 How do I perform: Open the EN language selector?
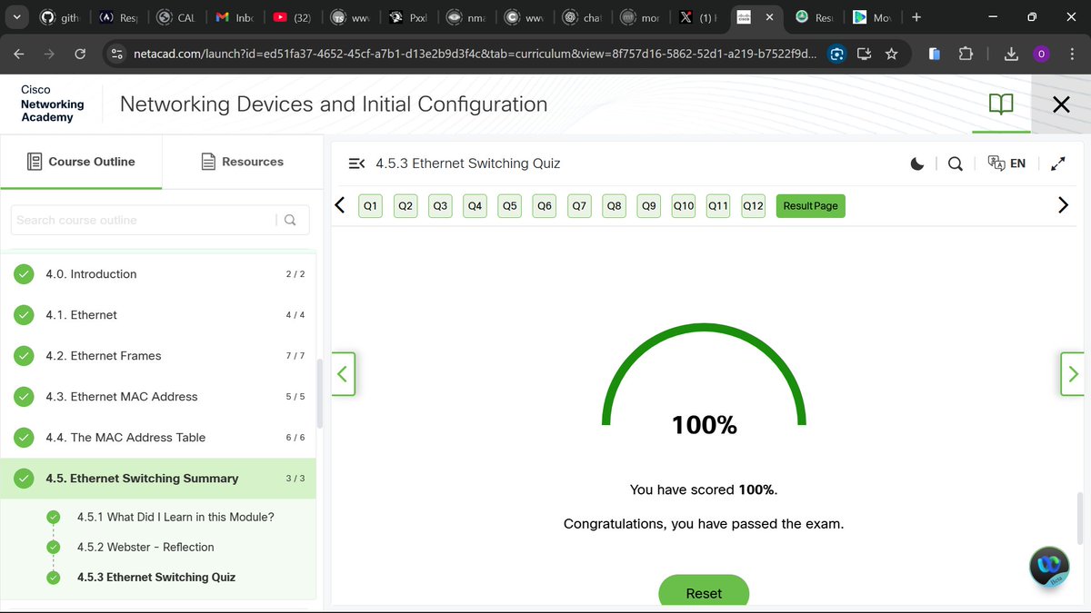click(x=1006, y=163)
